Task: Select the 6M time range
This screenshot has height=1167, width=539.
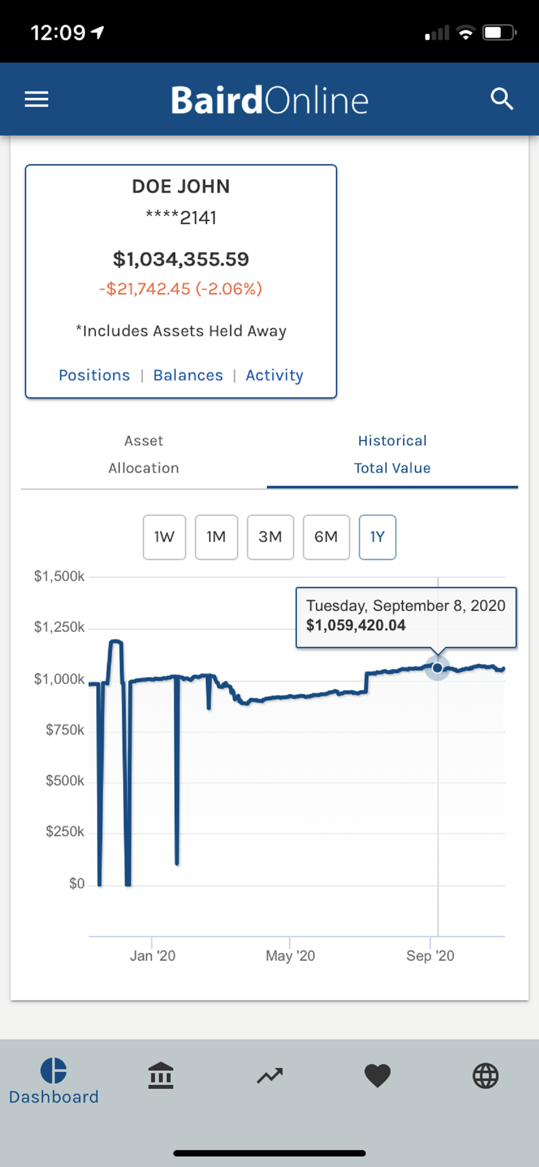Action: (326, 537)
